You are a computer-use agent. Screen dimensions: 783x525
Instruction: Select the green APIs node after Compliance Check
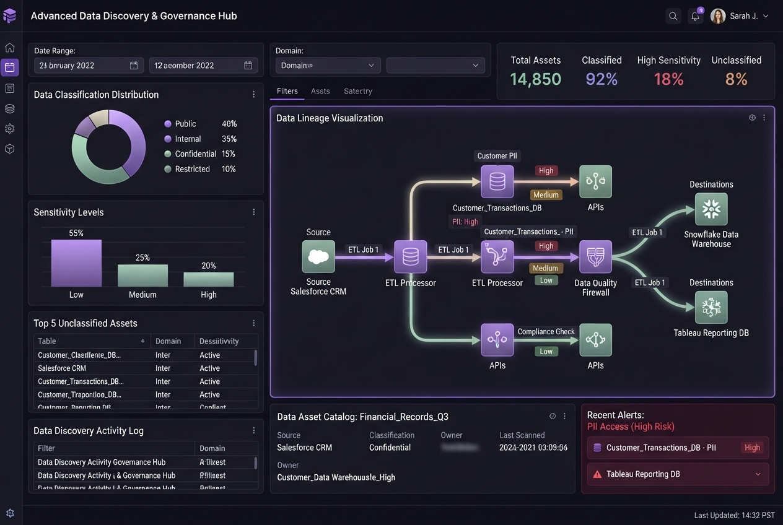(x=596, y=340)
